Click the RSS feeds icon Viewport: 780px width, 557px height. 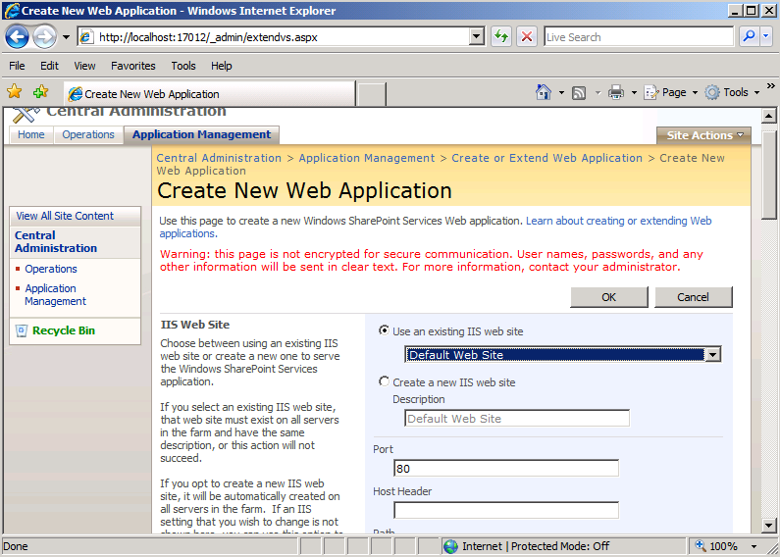point(579,92)
